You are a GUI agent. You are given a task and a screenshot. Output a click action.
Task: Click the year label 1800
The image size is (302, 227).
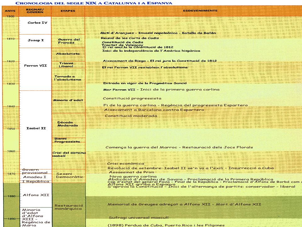point(10,16)
